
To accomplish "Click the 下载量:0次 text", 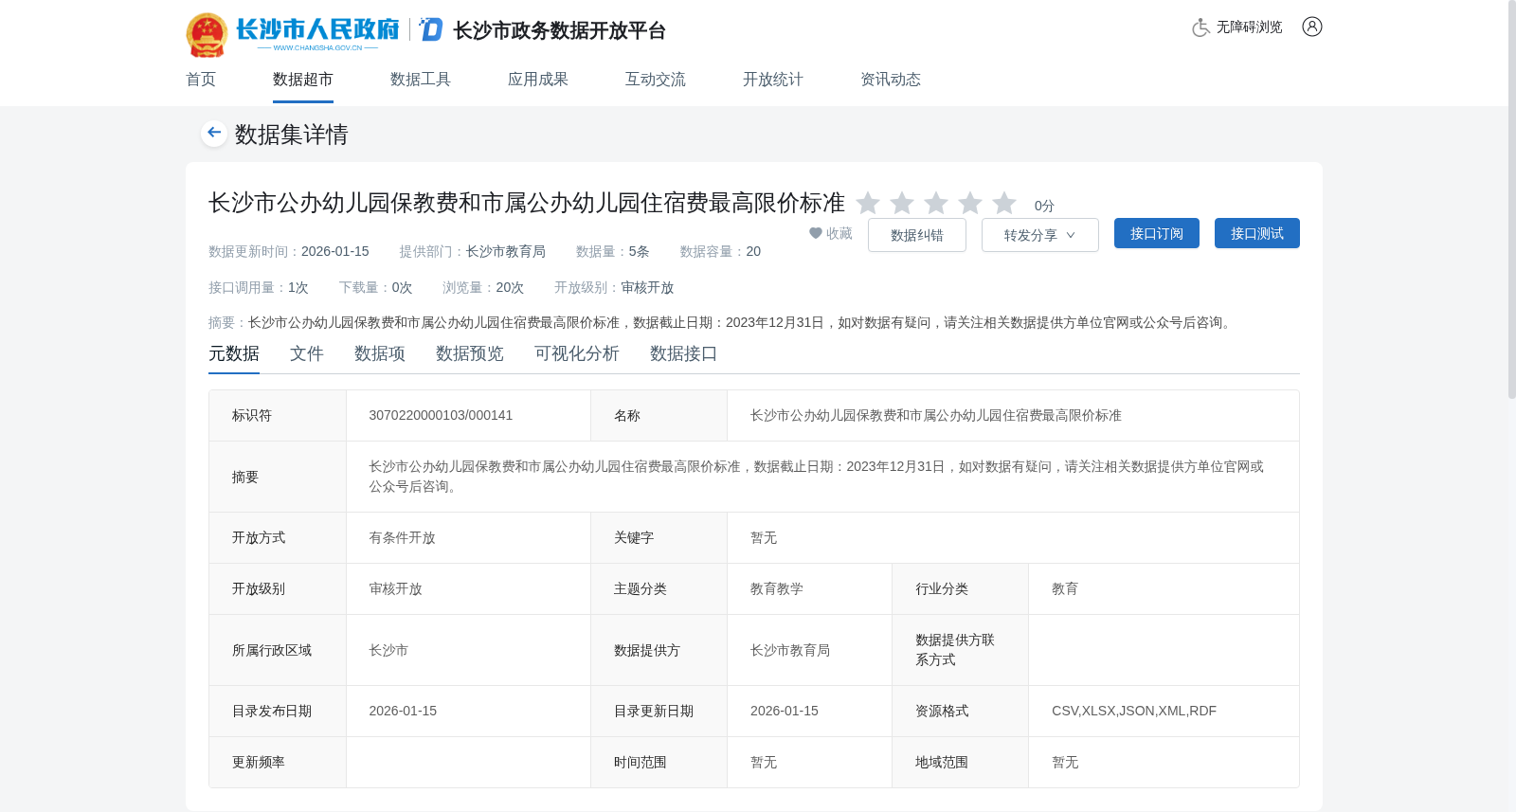I will coord(375,287).
